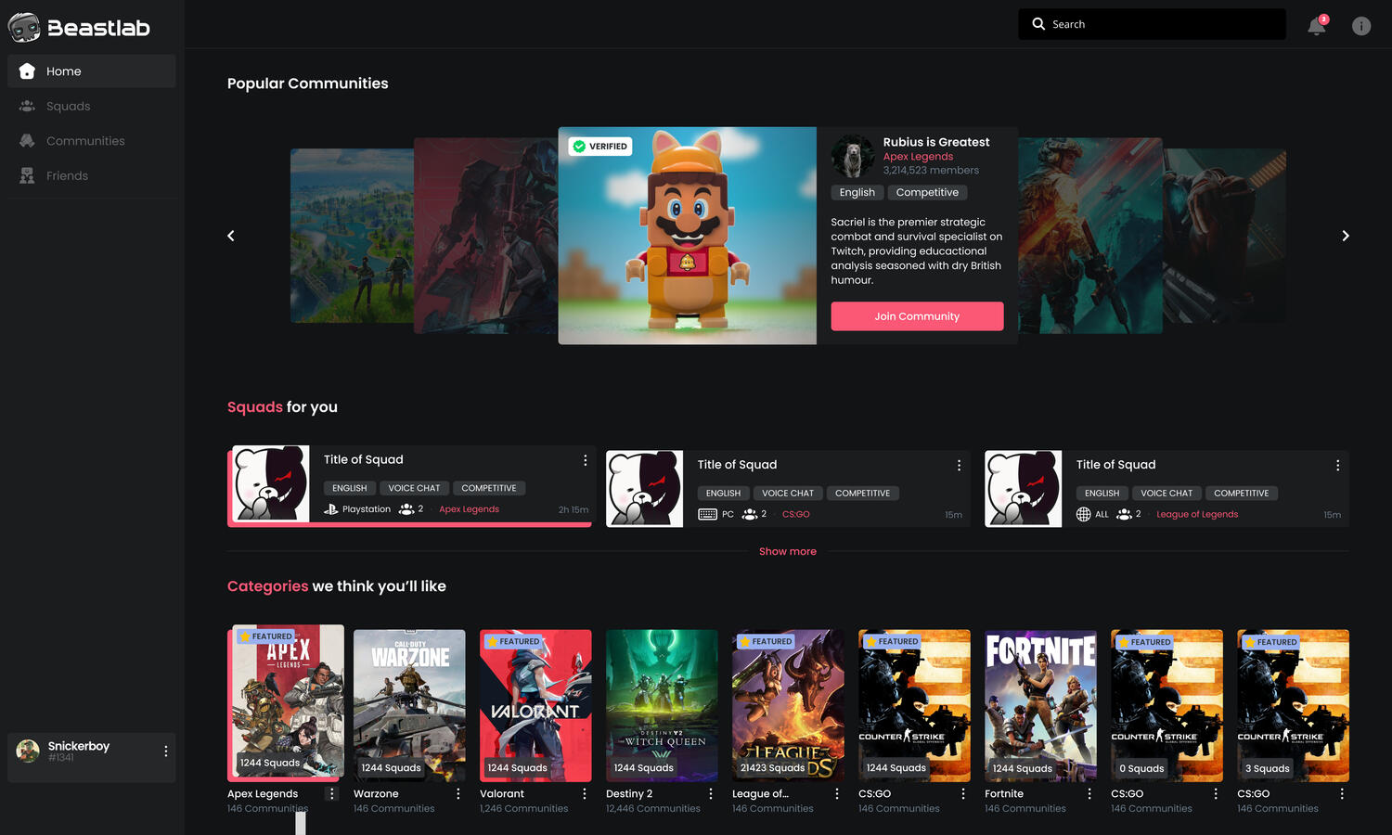Open Friends in sidebar

coord(91,175)
